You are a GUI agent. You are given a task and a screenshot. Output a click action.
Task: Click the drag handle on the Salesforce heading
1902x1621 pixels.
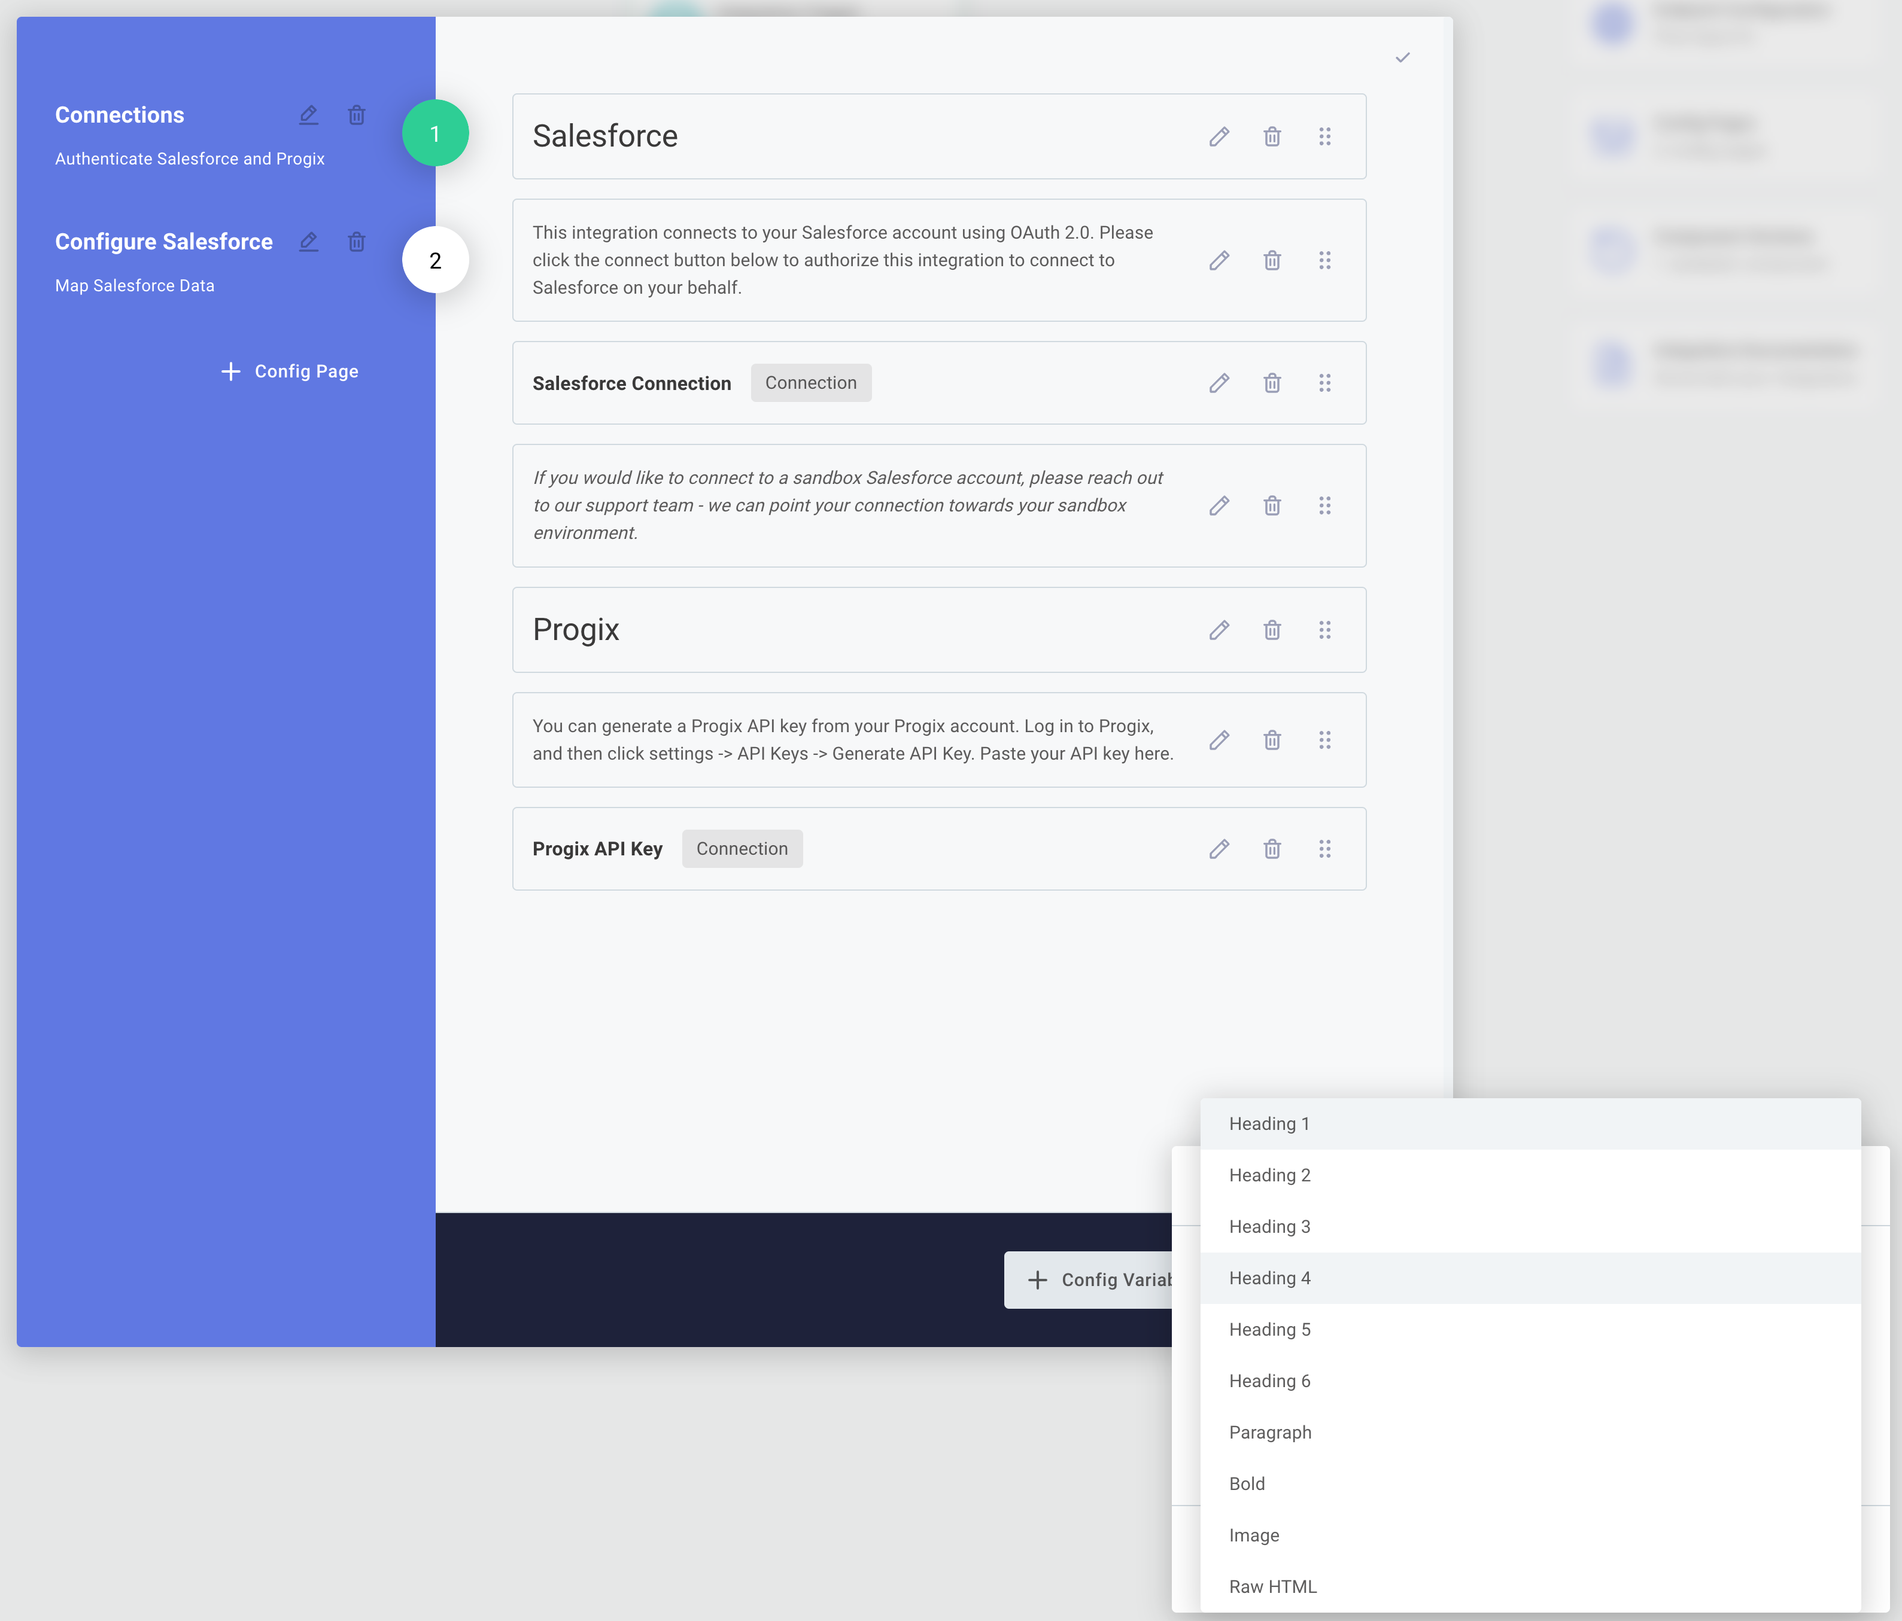(x=1326, y=137)
